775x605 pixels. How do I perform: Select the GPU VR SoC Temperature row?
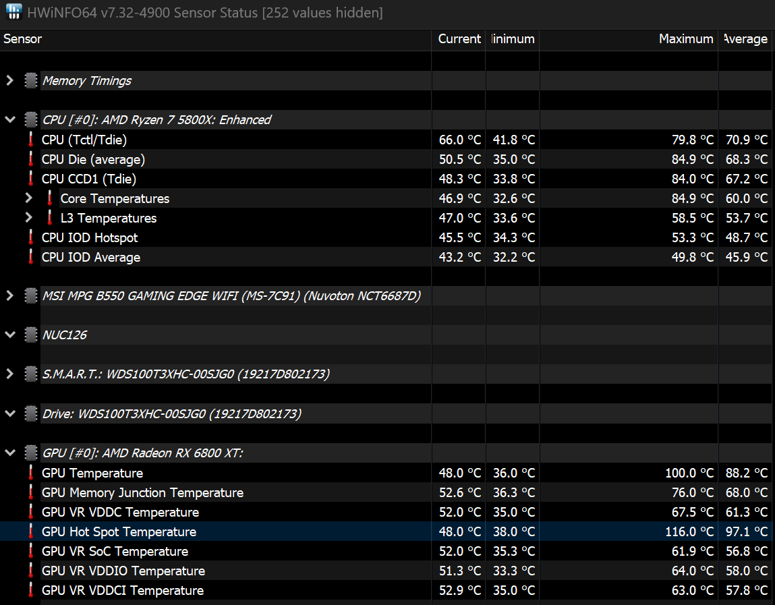(x=387, y=550)
